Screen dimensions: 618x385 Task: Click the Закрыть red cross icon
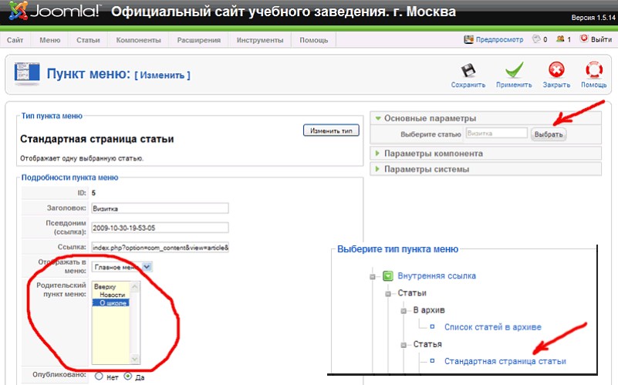[x=556, y=71]
